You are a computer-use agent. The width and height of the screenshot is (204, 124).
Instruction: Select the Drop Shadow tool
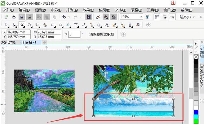click(x=99, y=25)
